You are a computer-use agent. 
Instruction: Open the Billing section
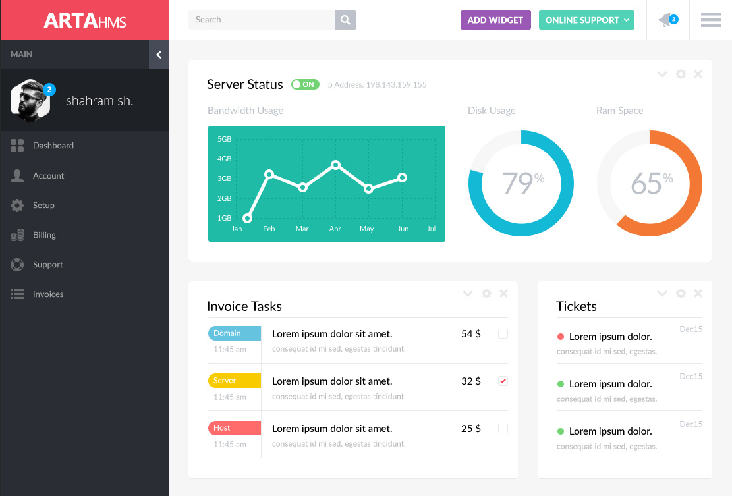[x=46, y=234]
